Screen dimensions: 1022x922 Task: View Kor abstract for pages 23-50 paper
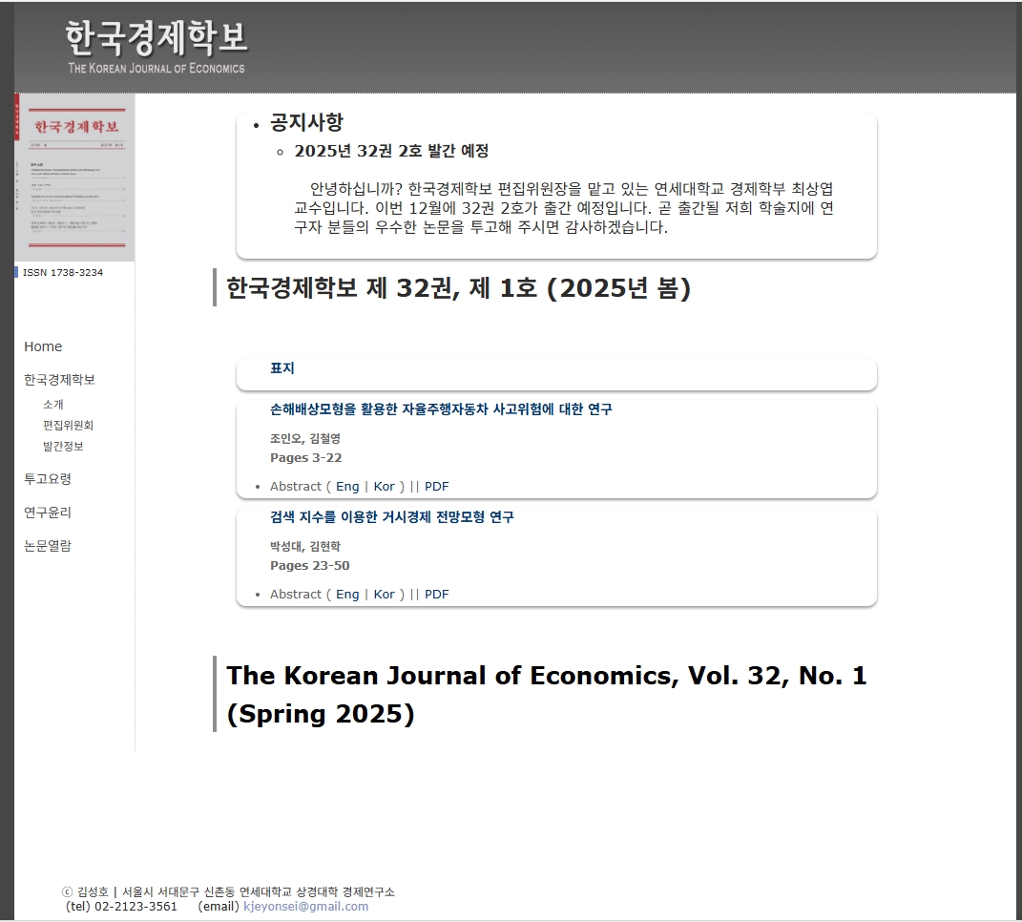tap(384, 594)
